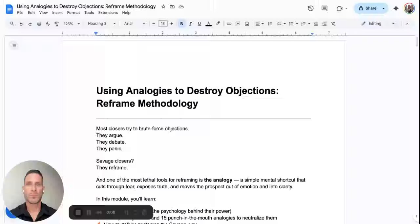
Task: Click the right indent ruler marker
Action: [312, 34]
